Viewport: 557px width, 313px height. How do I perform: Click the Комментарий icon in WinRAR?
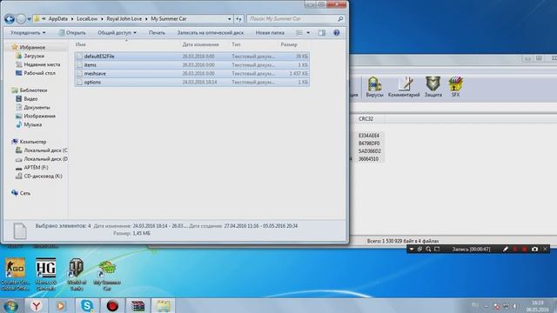click(404, 87)
